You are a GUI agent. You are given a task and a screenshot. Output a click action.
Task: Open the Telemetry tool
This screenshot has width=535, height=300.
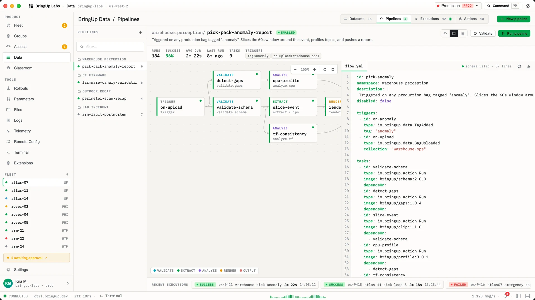37,131
